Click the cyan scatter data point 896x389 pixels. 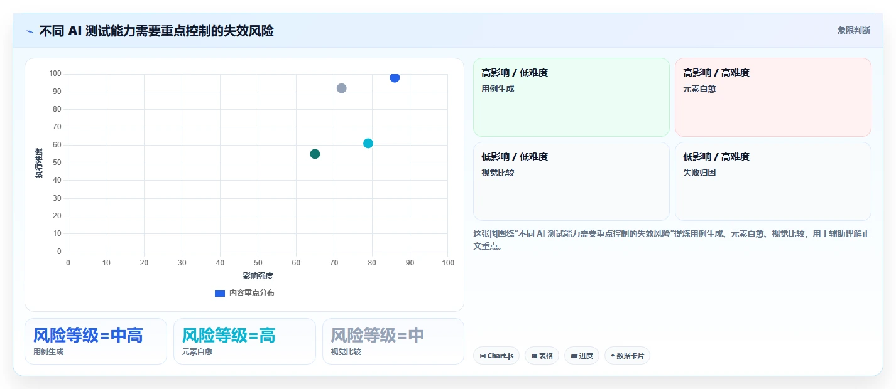[x=368, y=143]
